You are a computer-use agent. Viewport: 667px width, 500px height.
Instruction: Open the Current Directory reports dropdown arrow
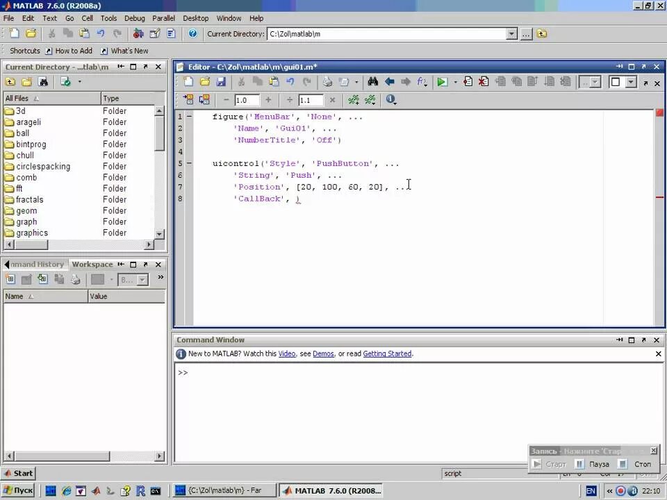pyautogui.click(x=79, y=82)
